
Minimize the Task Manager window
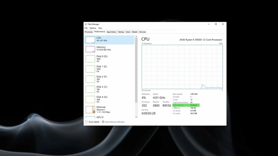pyautogui.click(x=209, y=24)
